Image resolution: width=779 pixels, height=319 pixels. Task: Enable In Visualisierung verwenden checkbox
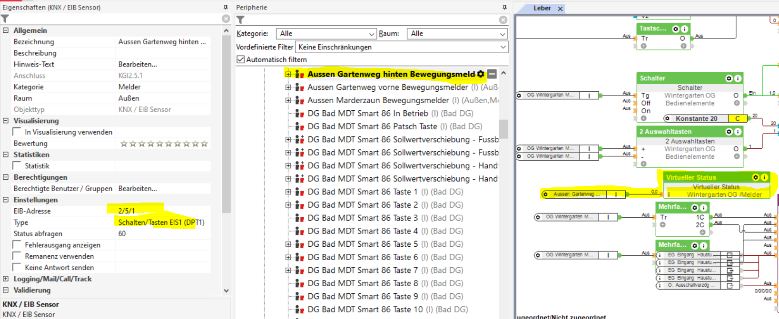(x=17, y=132)
